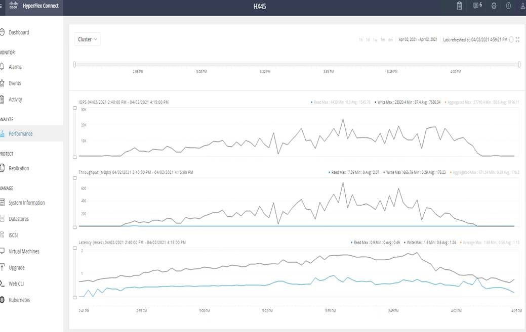526x332 pixels.
Task: Select the 1h time range
Action: tap(360, 39)
